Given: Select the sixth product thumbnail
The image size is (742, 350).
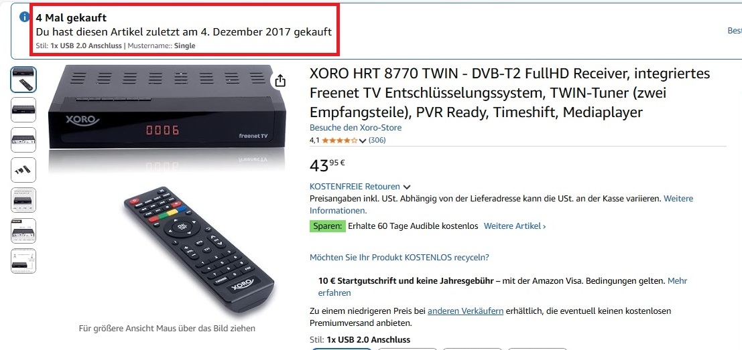Looking at the screenshot, I should [23, 230].
